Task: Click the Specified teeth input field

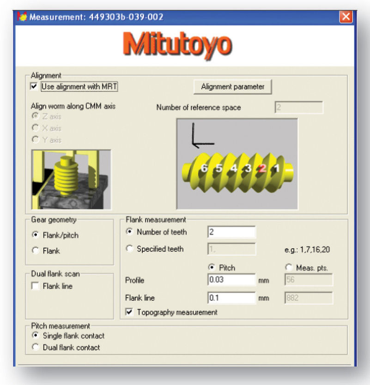Action: (x=231, y=249)
